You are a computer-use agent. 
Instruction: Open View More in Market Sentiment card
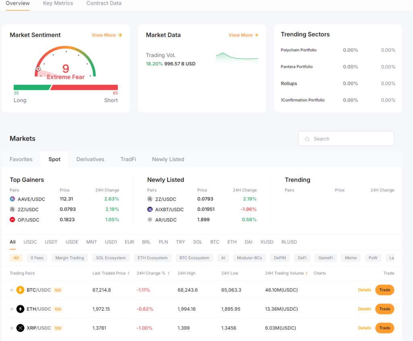tap(107, 35)
